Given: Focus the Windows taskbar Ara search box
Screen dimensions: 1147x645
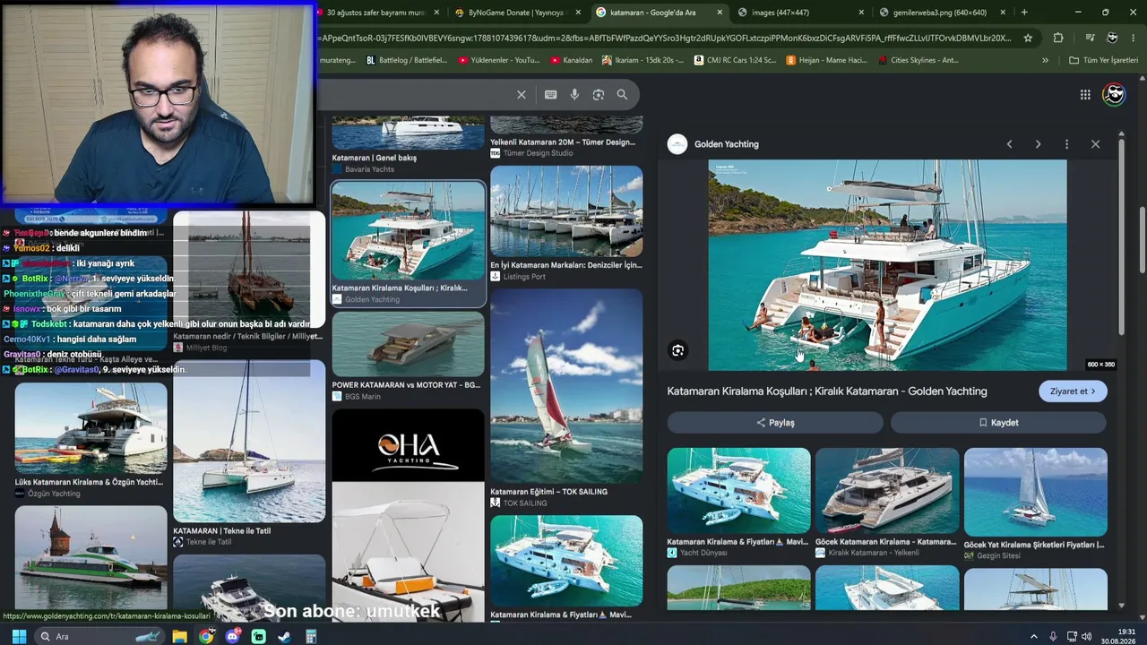Looking at the screenshot, I should click(99, 637).
